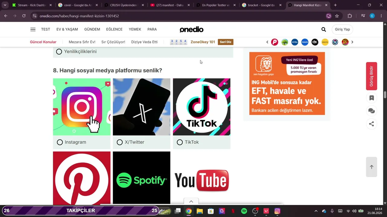Open Chrome tab search dropdown

5,5
